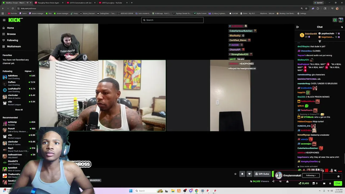
Task: Click Show All followed channels
Action: 19,110
